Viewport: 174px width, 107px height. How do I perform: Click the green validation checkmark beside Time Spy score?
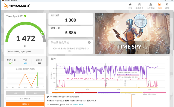25,16
